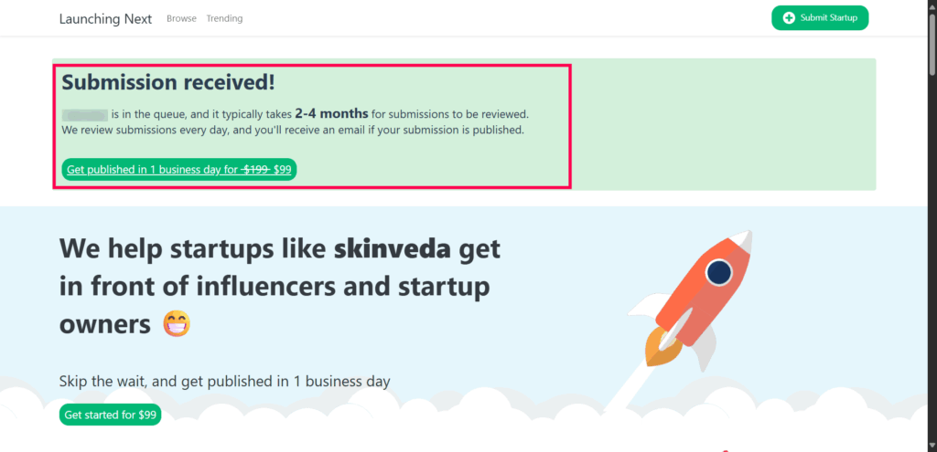Click the rocket illustration's blue window
The height and width of the screenshot is (452, 937).
pos(719,272)
